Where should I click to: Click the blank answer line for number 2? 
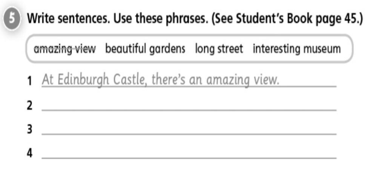(x=189, y=110)
